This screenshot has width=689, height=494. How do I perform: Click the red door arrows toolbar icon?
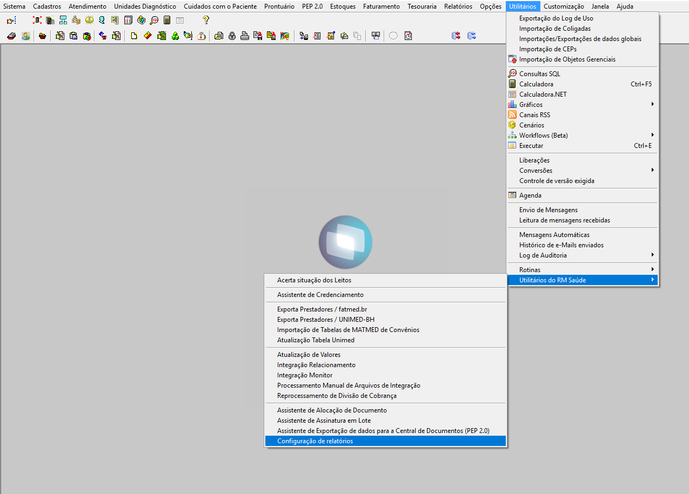(456, 36)
